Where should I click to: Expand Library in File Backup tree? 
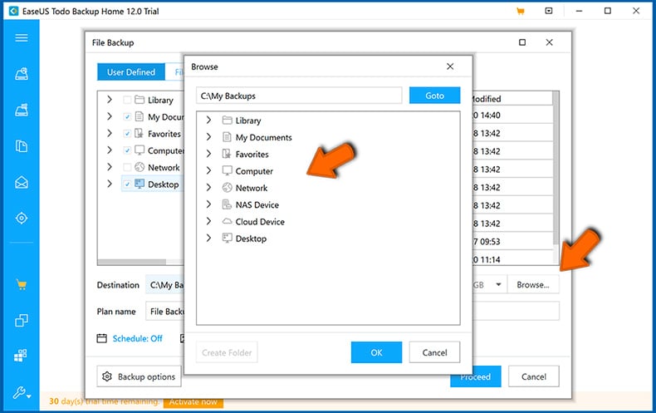coord(109,100)
